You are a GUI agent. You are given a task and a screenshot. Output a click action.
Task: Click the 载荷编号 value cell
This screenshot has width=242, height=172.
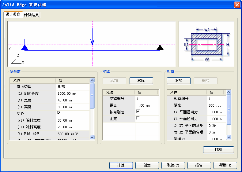tap(216, 99)
